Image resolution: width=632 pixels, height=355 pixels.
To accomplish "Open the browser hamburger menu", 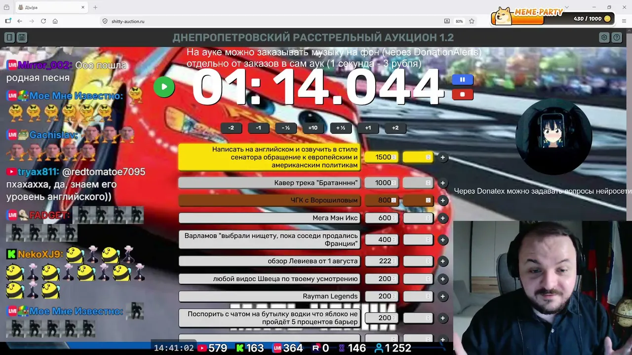I will [x=624, y=21].
